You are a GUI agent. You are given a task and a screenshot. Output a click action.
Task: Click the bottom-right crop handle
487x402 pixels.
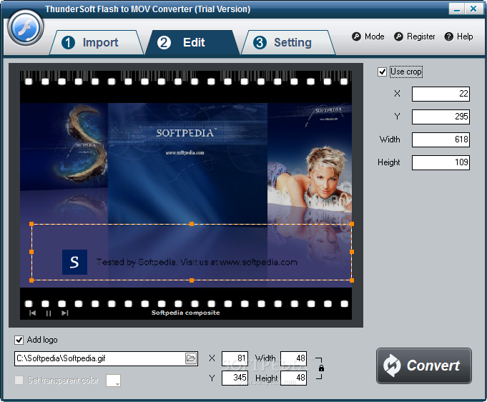click(352, 280)
